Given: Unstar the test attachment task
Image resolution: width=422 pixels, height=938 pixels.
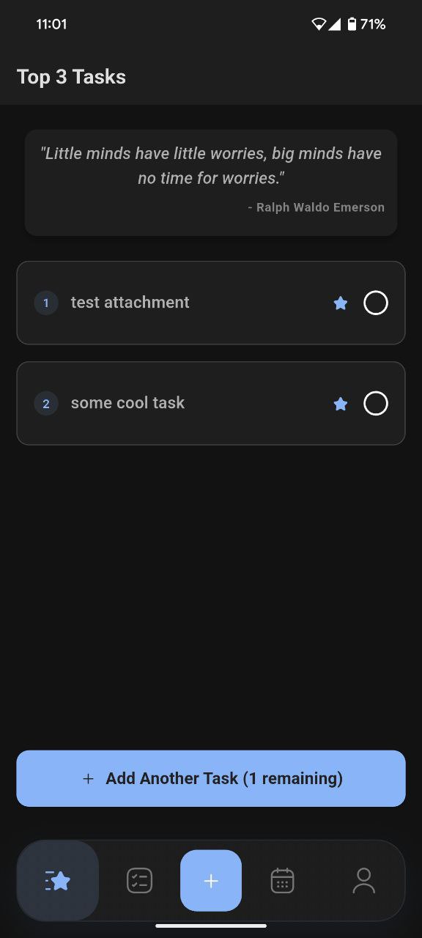Looking at the screenshot, I should tap(341, 303).
